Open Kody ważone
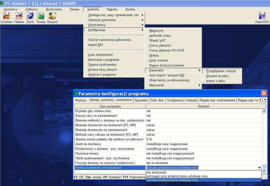Image resolution: width=270 pixels, height=186 pixels. pyautogui.click(x=173, y=60)
